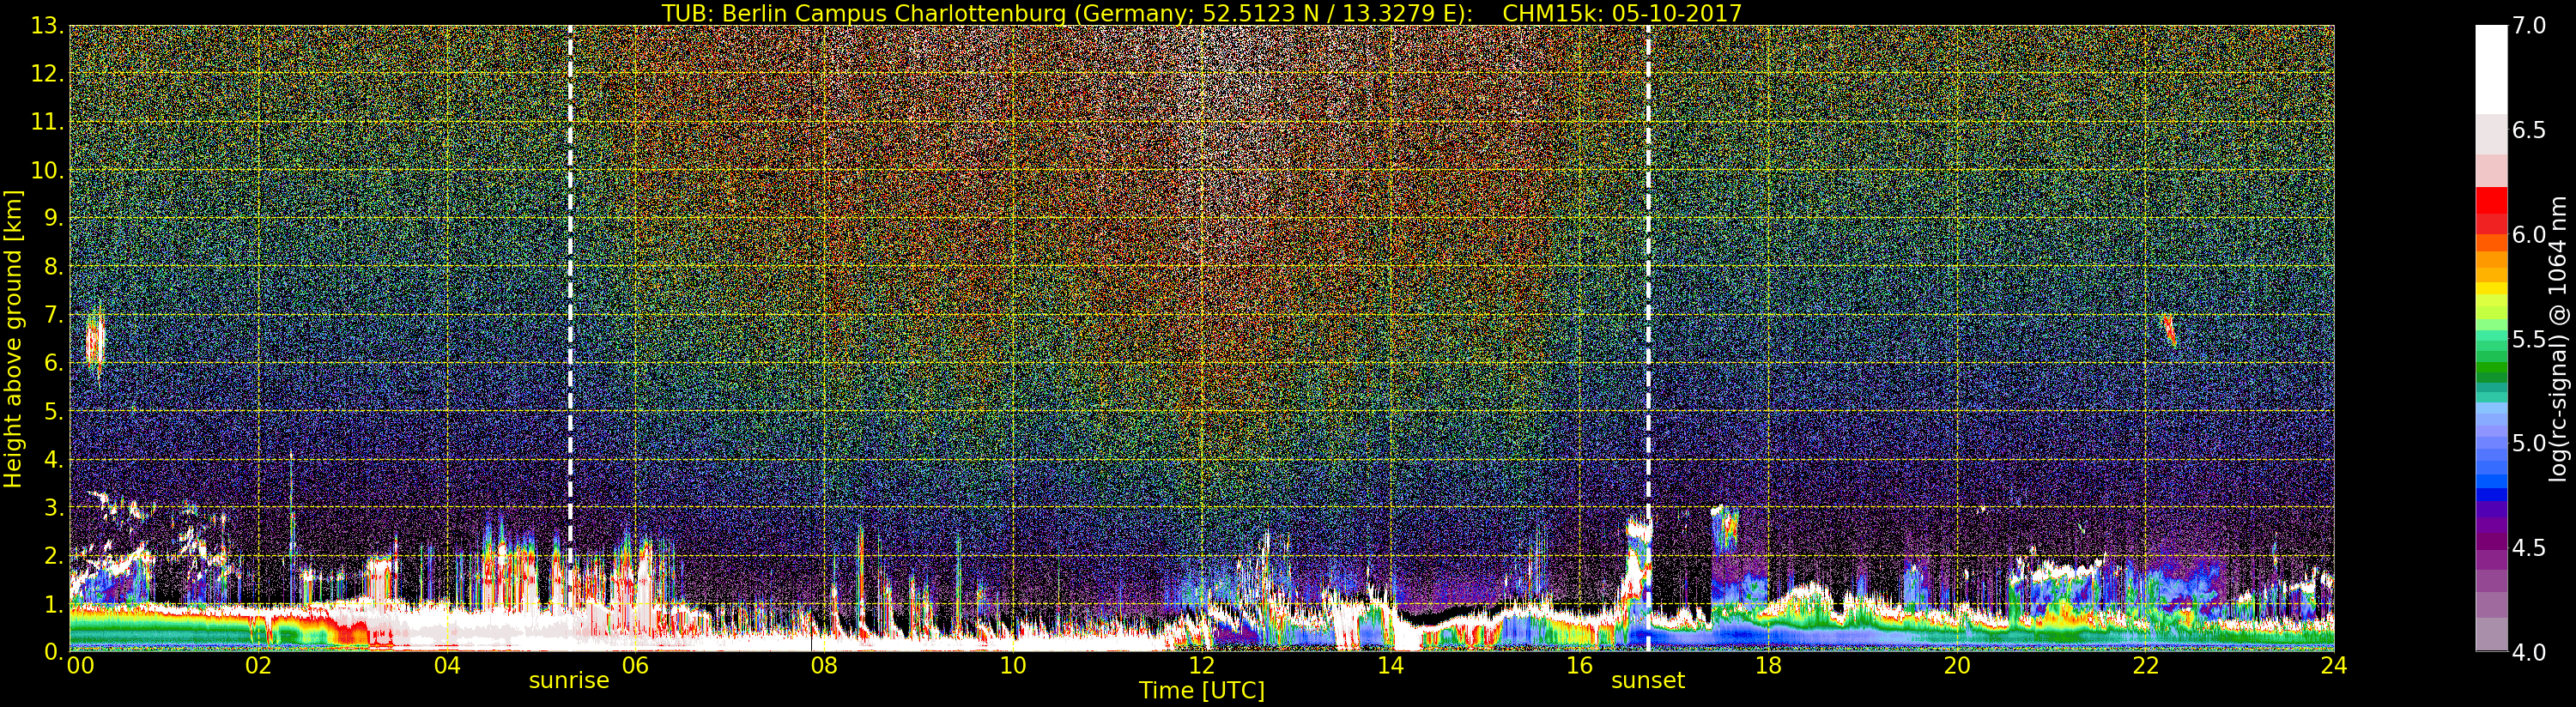Click the '22' tick on the time axis
Image resolution: width=2576 pixels, height=707 pixels.
[2145, 666]
